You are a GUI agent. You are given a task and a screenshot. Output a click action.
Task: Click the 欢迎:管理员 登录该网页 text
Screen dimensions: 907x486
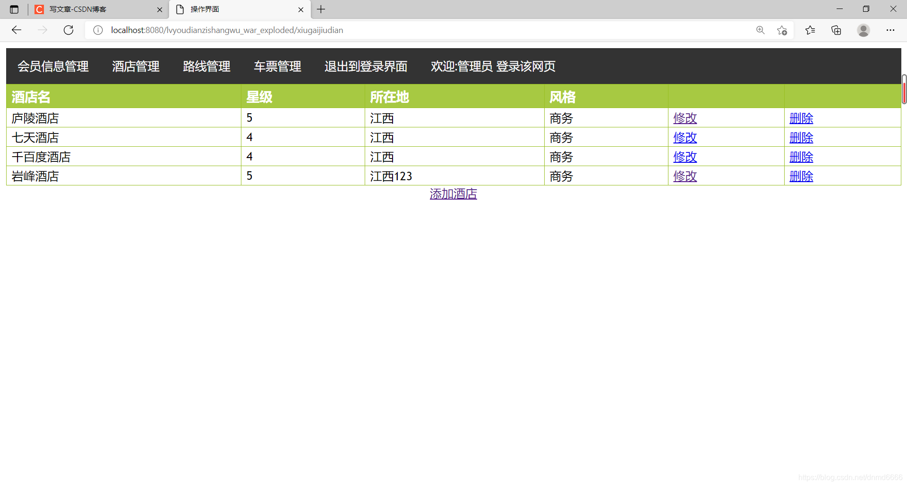click(x=493, y=66)
